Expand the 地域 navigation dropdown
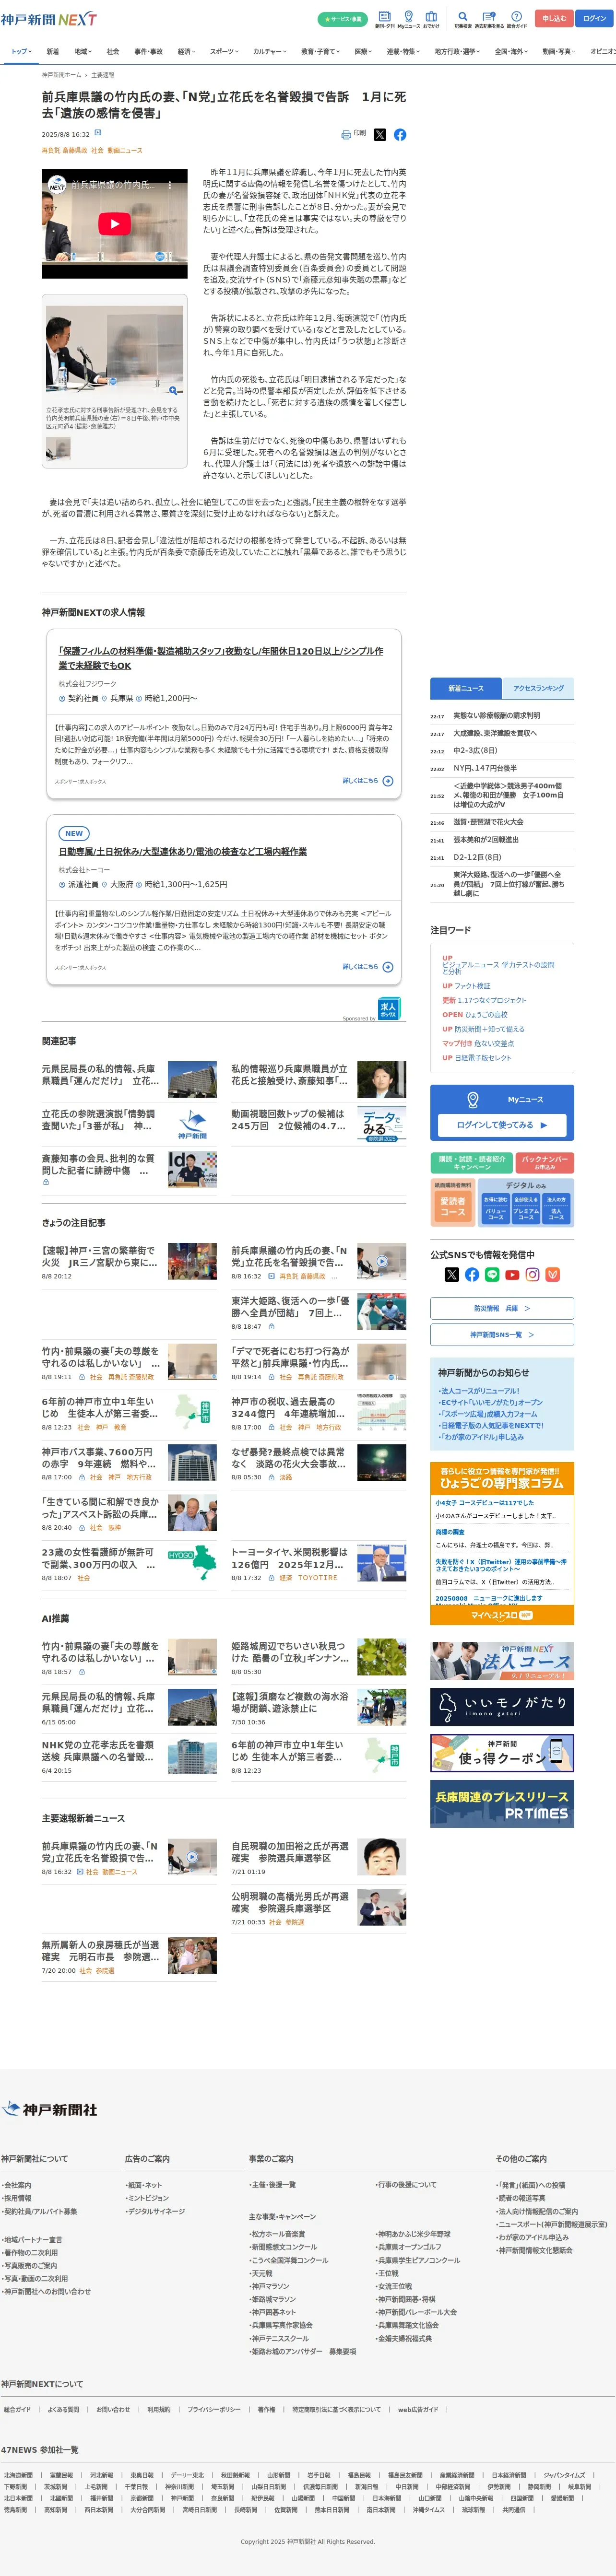Screen dimensions: 616x2576 tap(82, 51)
